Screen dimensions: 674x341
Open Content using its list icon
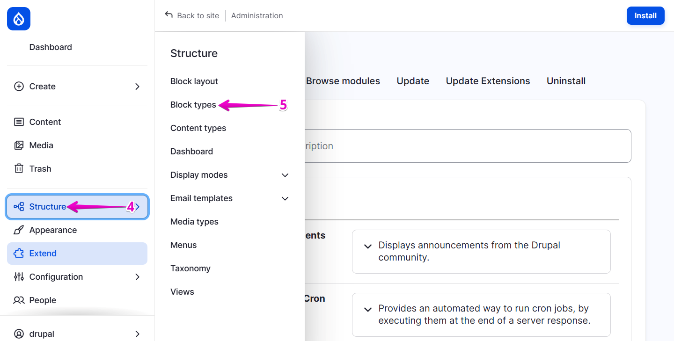tap(19, 122)
